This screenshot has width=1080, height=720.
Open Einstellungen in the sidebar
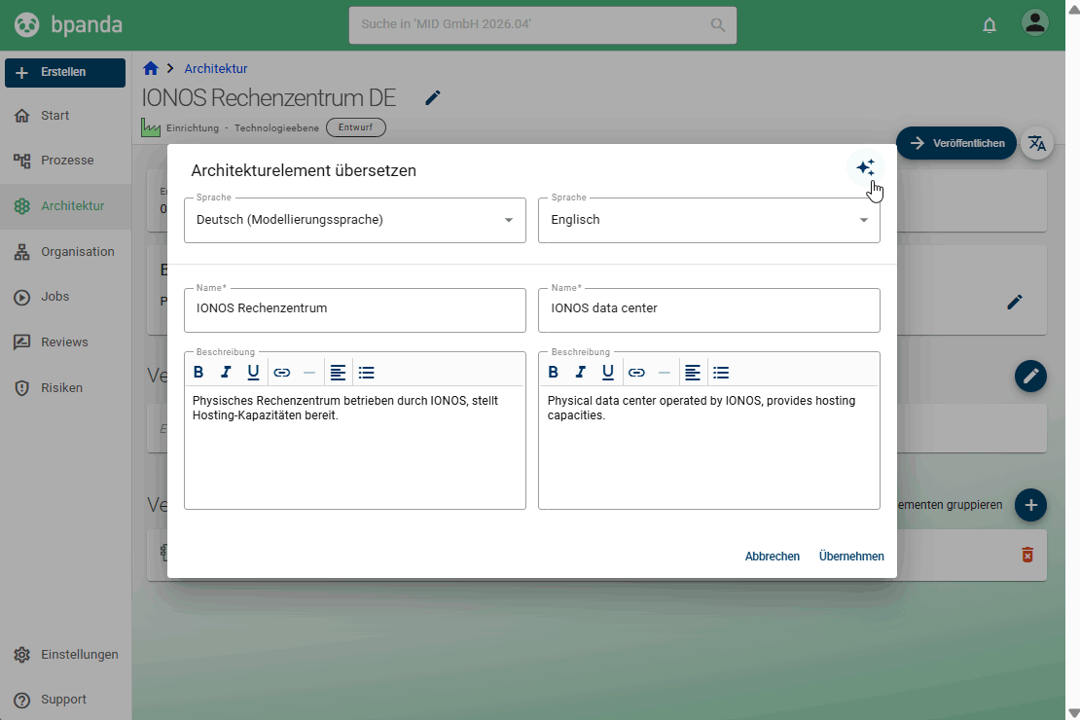click(65, 655)
